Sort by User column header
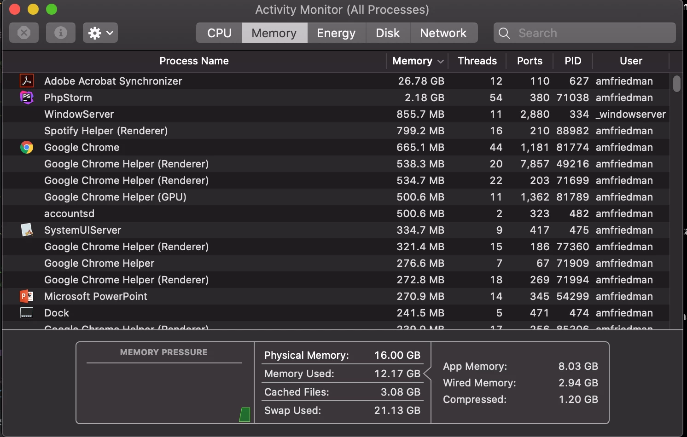Screen dimensions: 687x437 (x=631, y=61)
